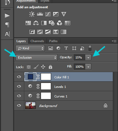Click the Fill 100% value field

coord(79,67)
